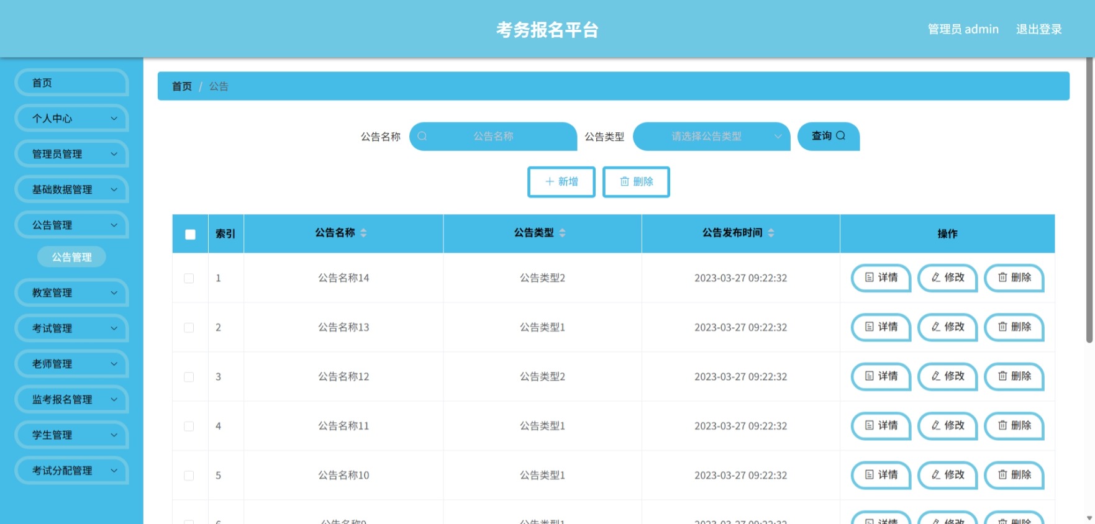
Task: Click the 索引 column header
Action: click(225, 233)
